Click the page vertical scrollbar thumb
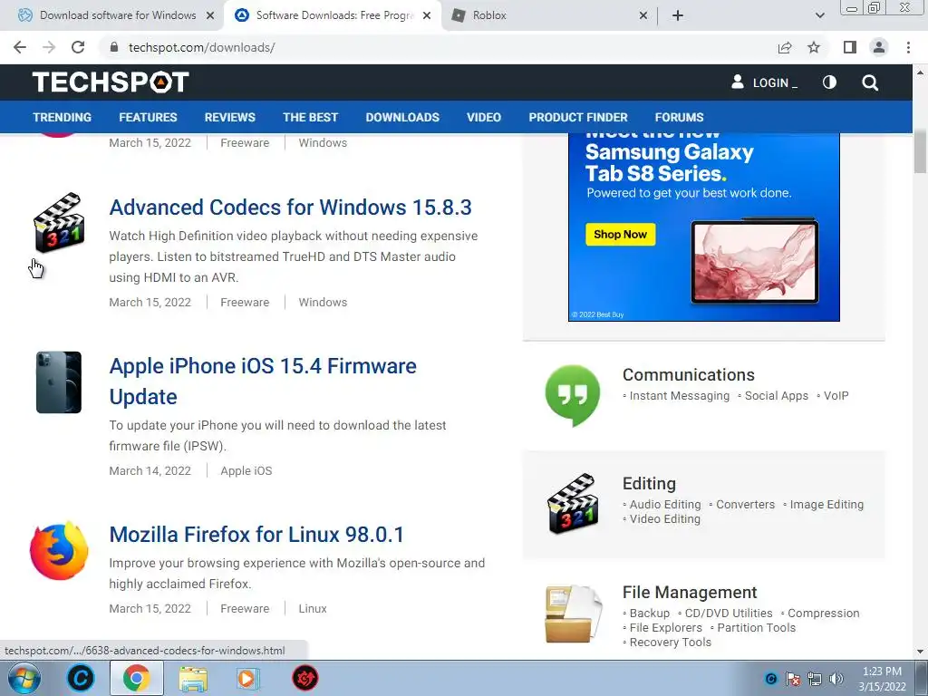The height and width of the screenshot is (696, 928). coord(920,151)
